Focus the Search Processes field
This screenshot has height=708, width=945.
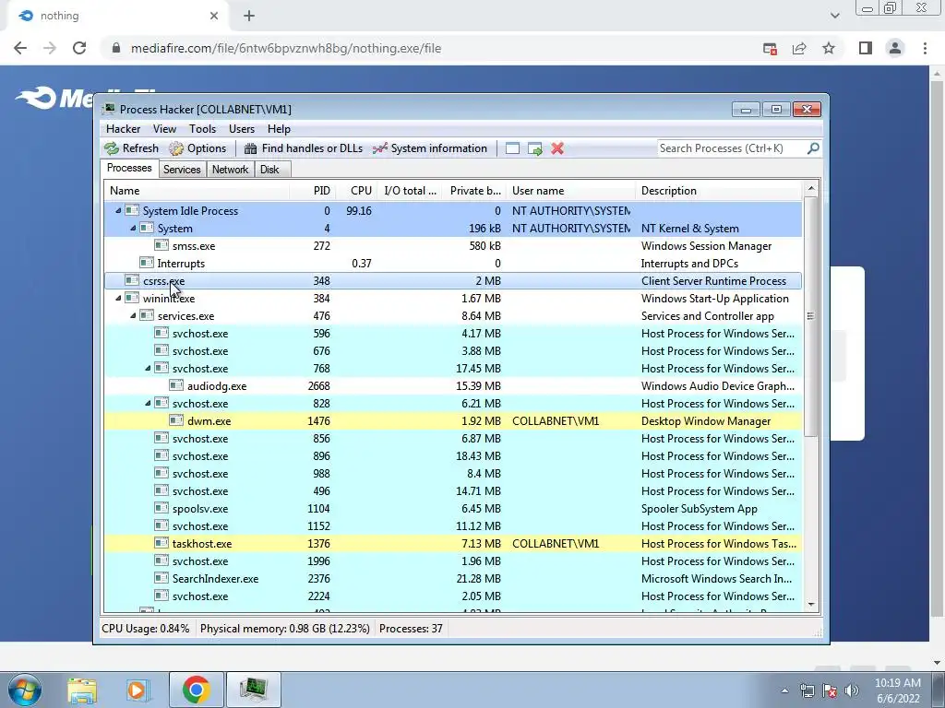(731, 148)
